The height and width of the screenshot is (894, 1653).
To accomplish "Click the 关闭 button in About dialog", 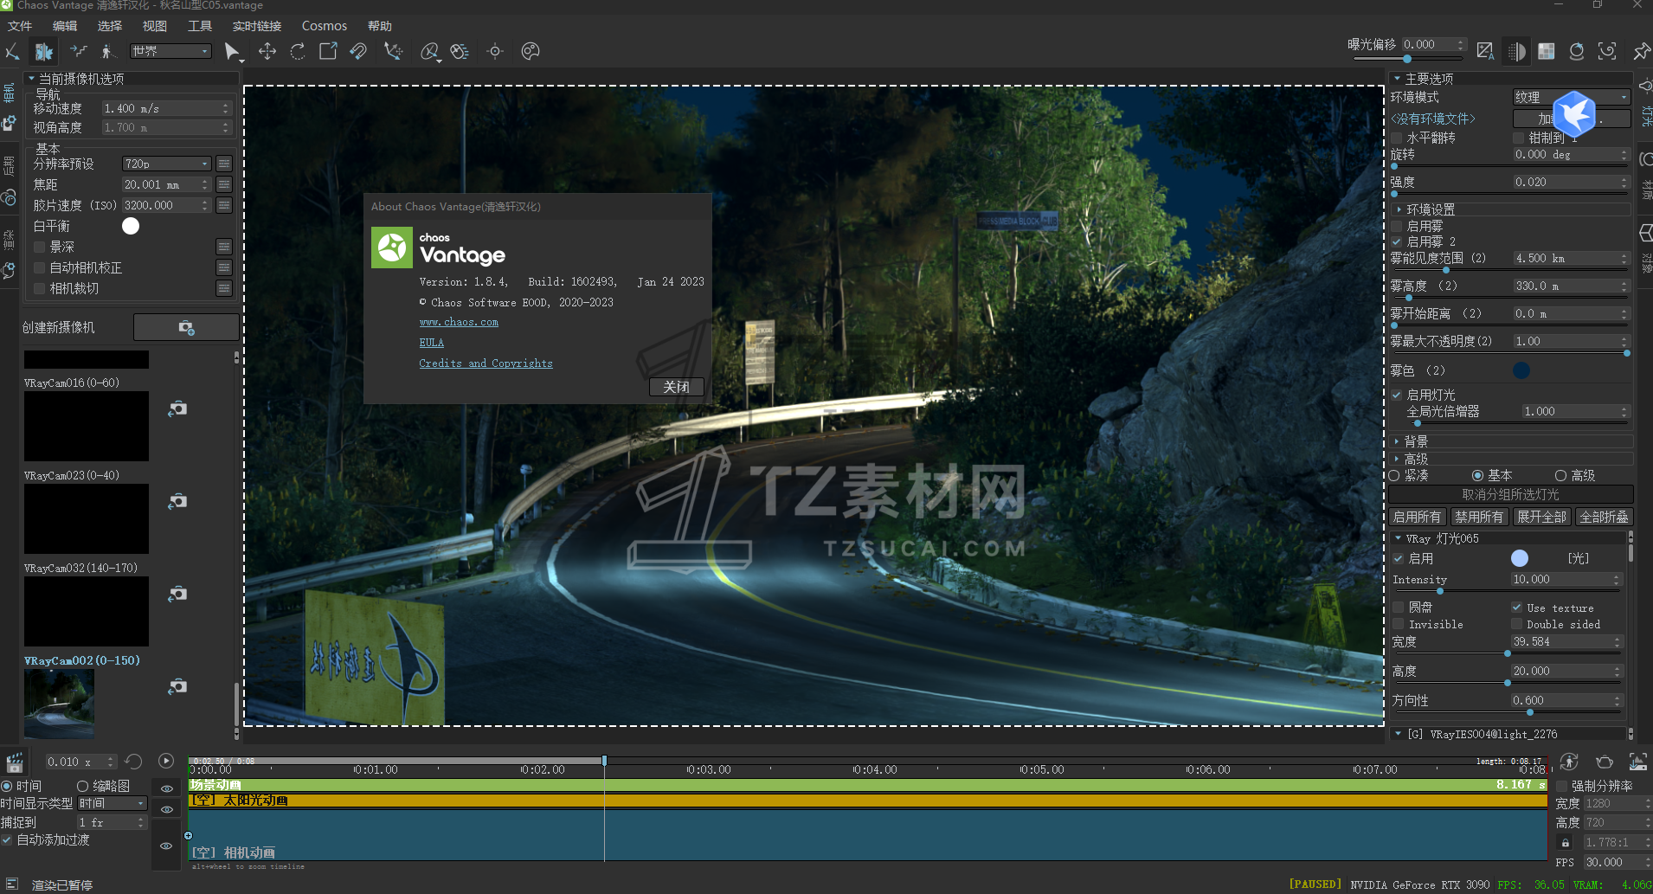I will point(676,387).
